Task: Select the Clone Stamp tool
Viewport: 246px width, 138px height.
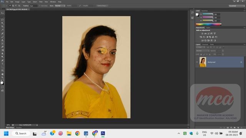Action: (2, 40)
